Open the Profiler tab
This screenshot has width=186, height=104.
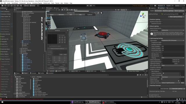[41, 73]
